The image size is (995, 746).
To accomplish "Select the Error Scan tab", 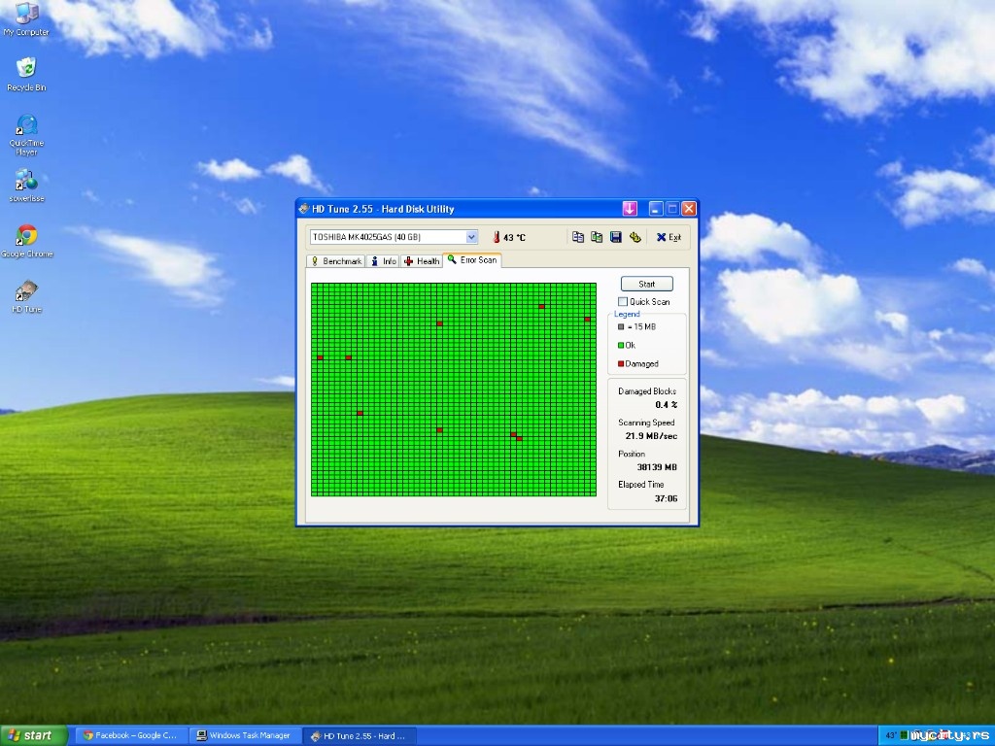I will pos(472,260).
